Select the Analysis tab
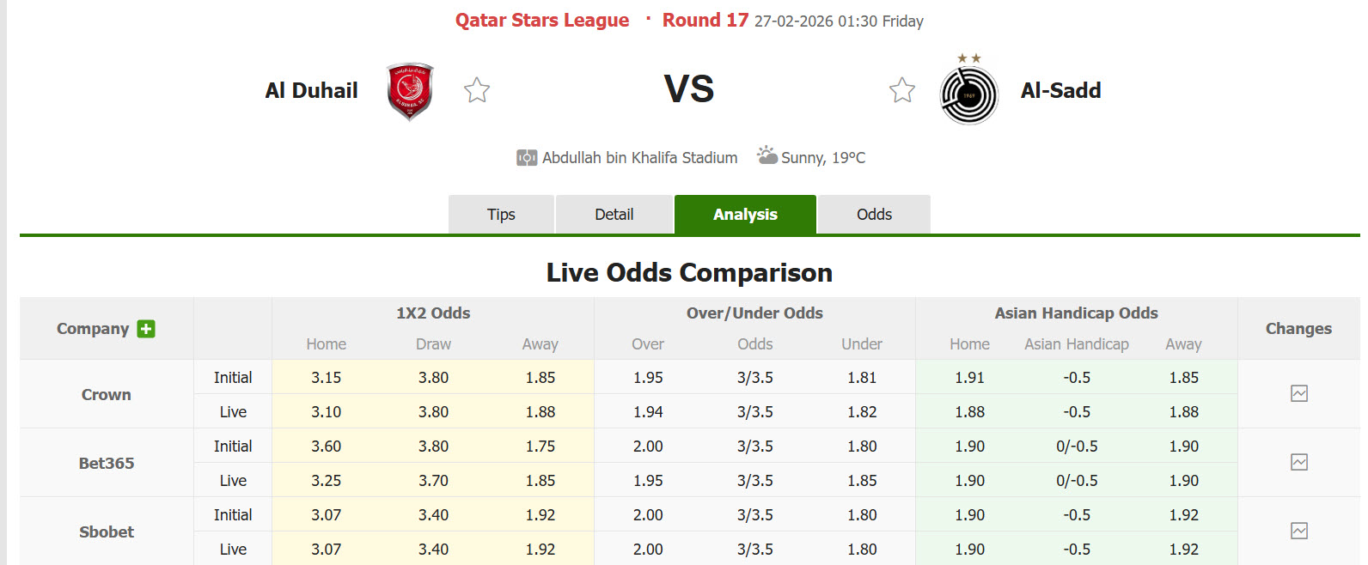This screenshot has width=1368, height=565. [745, 214]
